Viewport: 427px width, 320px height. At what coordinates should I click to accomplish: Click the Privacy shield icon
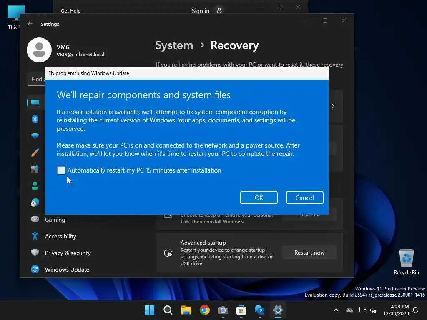pos(35,252)
